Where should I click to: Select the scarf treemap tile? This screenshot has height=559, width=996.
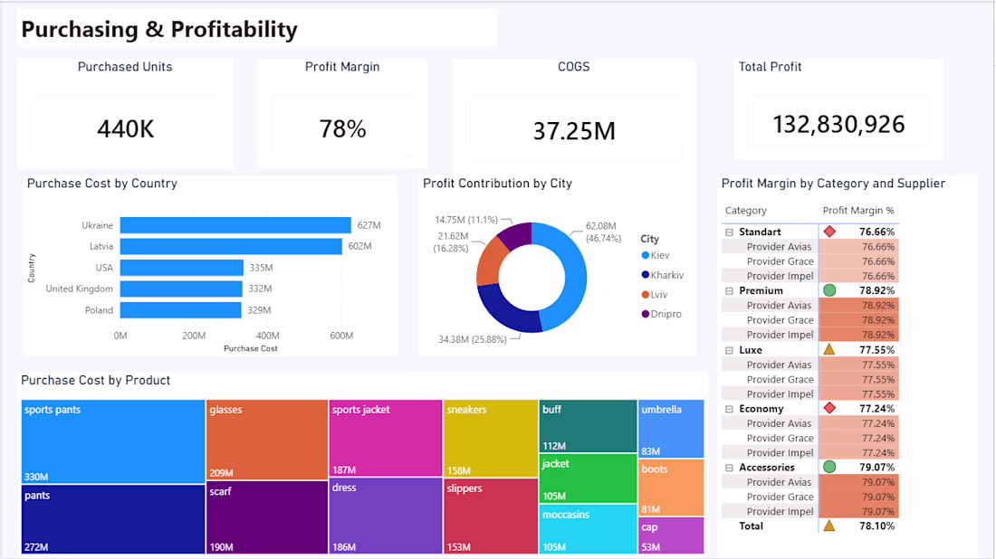point(267,517)
